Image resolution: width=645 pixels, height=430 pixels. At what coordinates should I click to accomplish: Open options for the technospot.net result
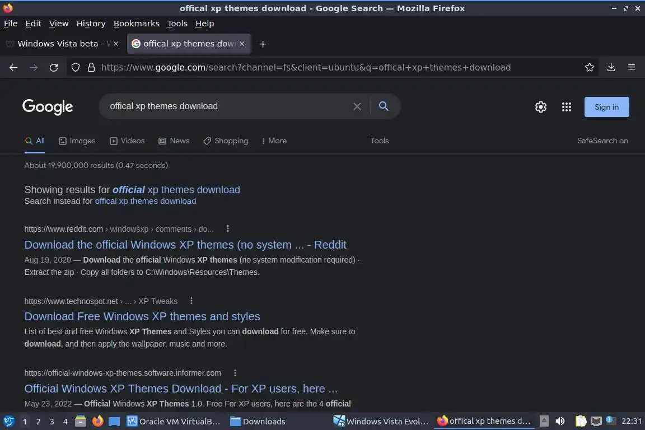tap(191, 301)
